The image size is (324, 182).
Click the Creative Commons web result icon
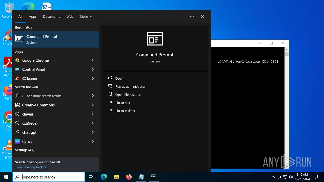pos(17,105)
